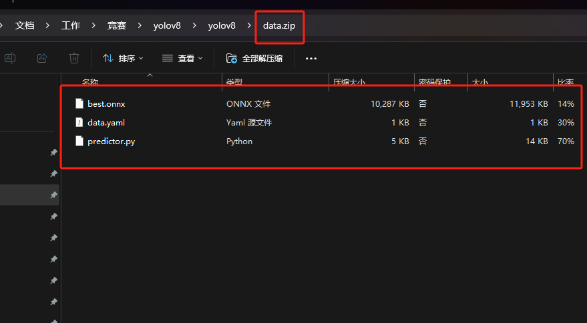The image size is (587, 323).
Task: Click the 全部解压缩 extract all button
Action: click(x=254, y=59)
